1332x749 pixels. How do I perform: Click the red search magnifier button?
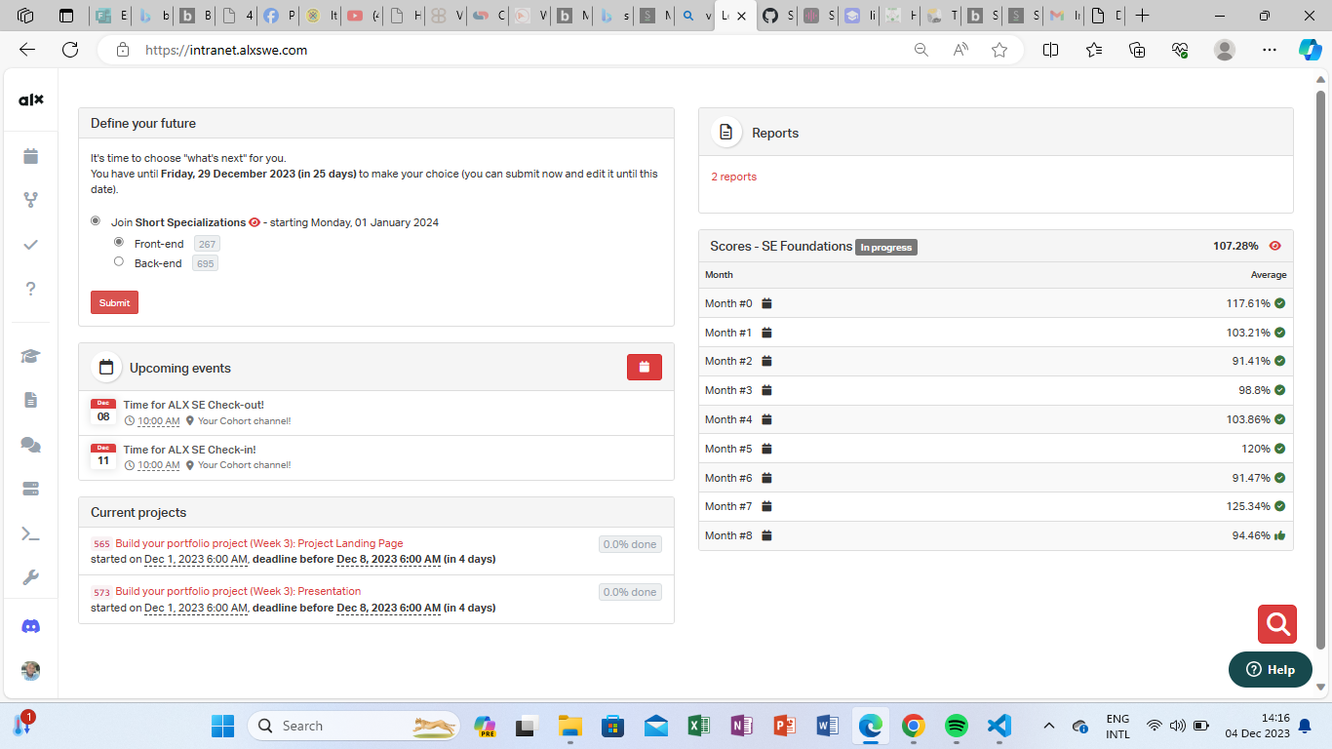coord(1276,624)
